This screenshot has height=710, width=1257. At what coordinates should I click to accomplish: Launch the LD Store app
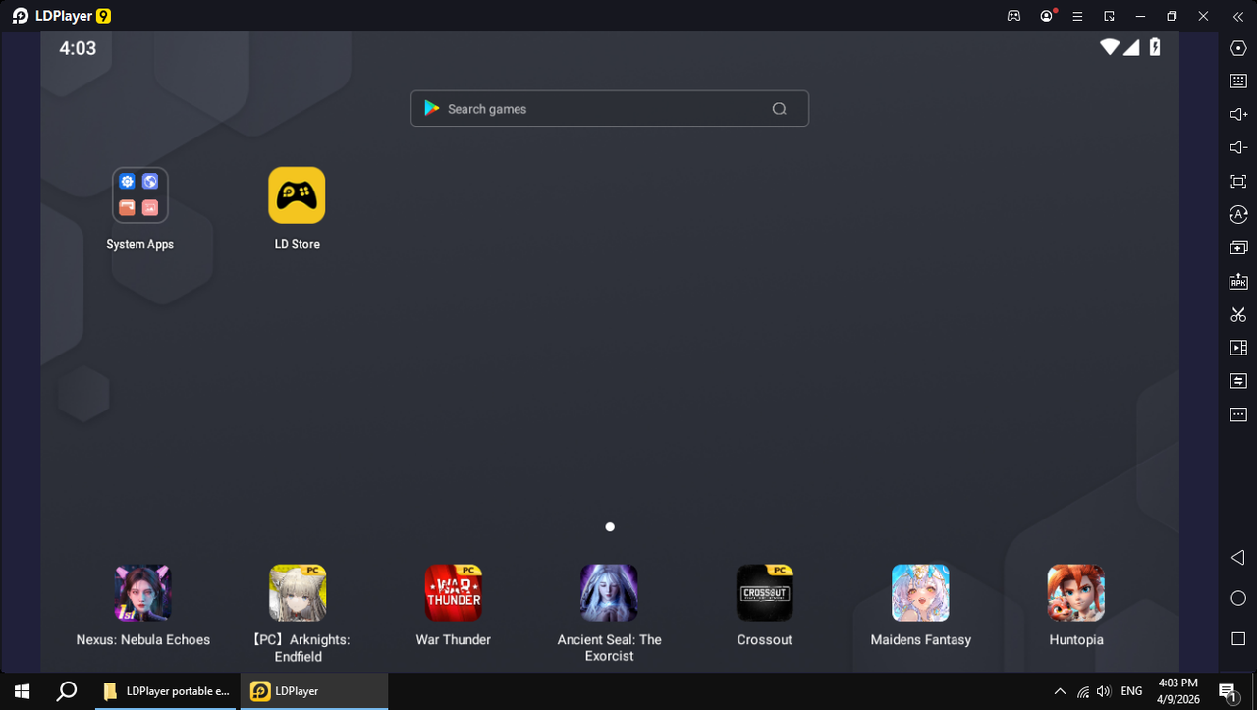(x=297, y=195)
